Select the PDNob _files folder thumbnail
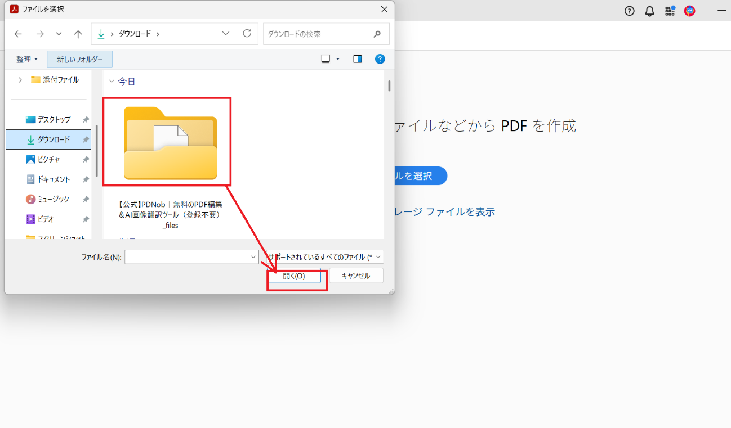This screenshot has height=428, width=731. pyautogui.click(x=170, y=143)
